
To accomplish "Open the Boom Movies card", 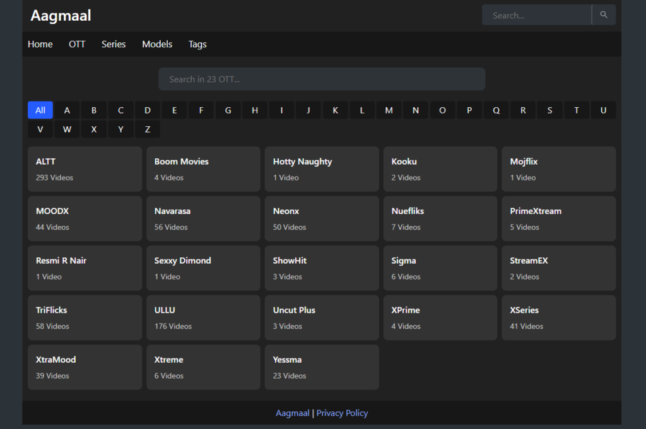I will click(204, 169).
